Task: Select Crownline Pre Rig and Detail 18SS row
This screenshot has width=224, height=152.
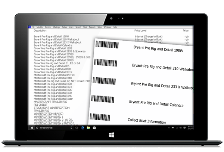Action: point(53,49)
